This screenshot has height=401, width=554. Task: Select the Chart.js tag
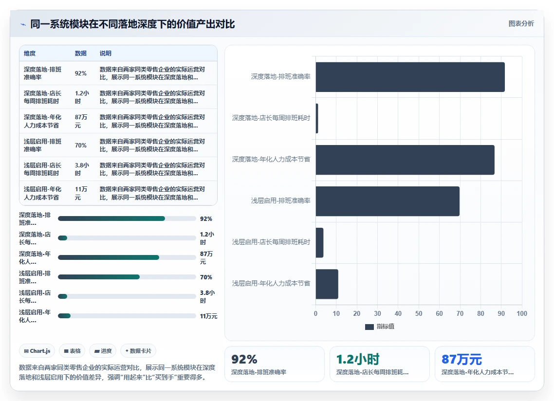[37, 351]
